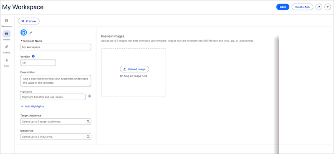Click the refresh icon button

point(319,7)
